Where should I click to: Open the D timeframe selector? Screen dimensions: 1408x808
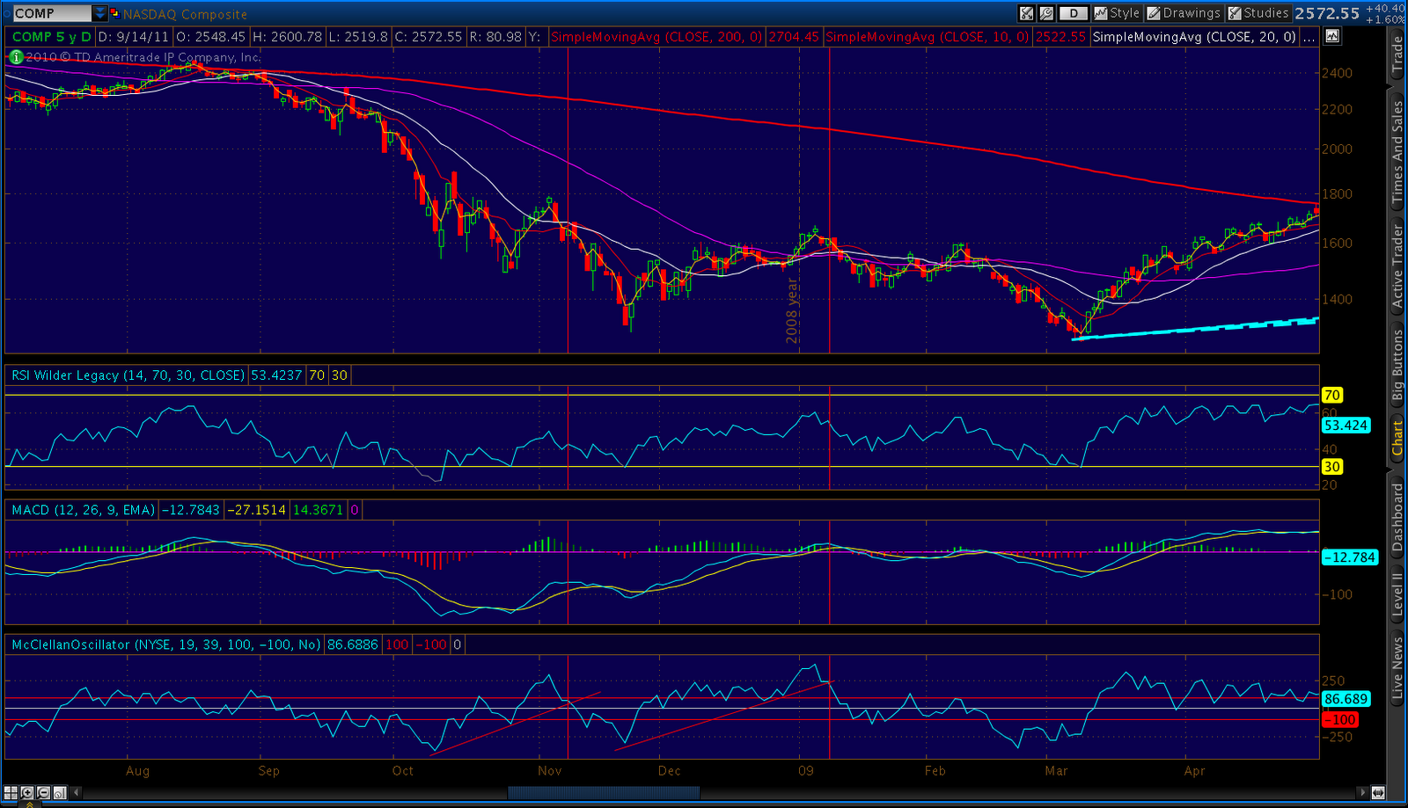1073,13
